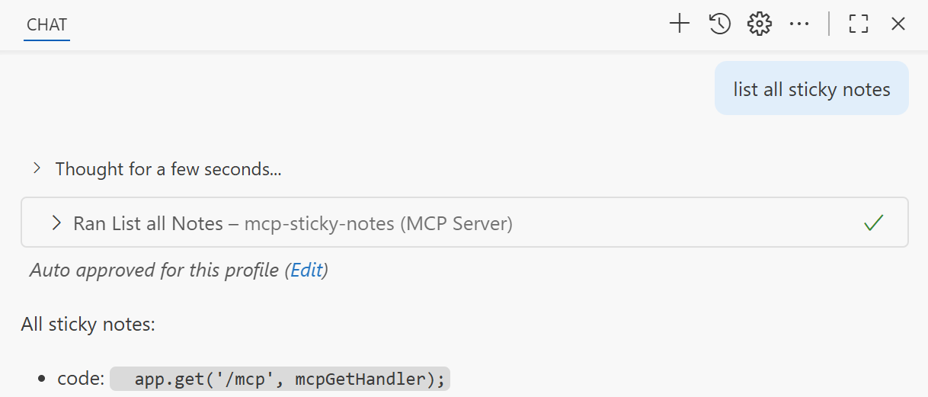Click the 'All sticky notes:' response text
The width and height of the screenshot is (928, 397).
point(88,324)
